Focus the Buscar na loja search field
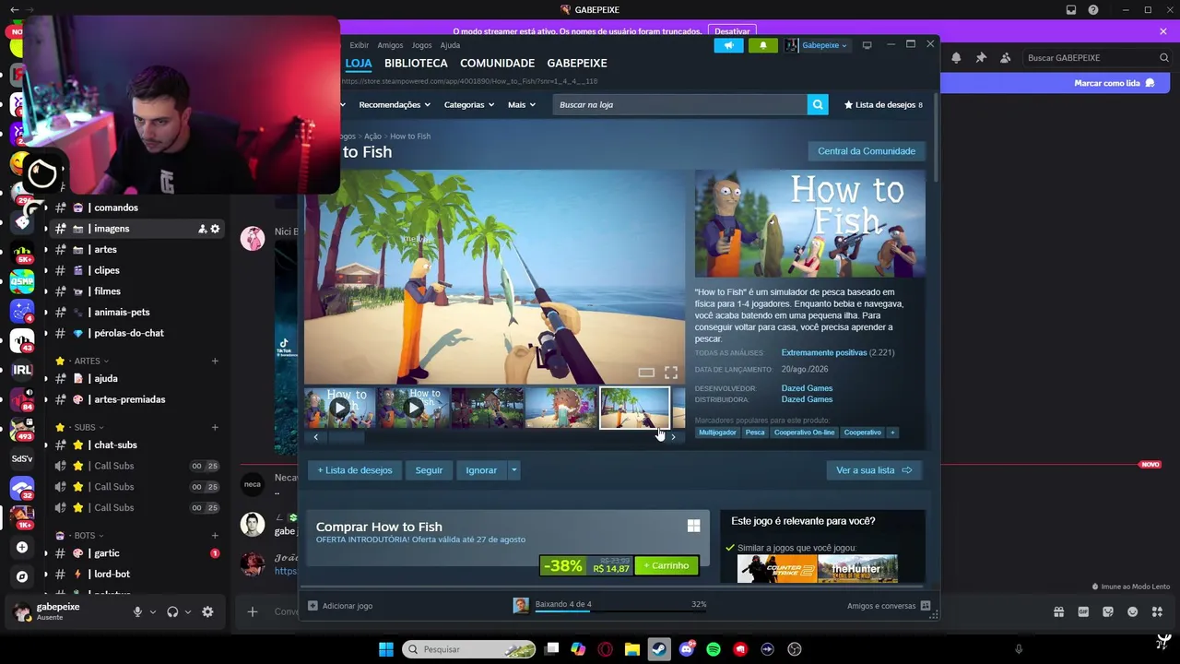Screen dimensions: 1180x664 point(679,105)
